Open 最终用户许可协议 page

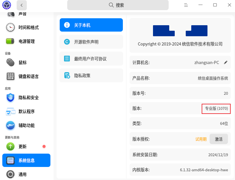pyautogui.click(x=91, y=59)
